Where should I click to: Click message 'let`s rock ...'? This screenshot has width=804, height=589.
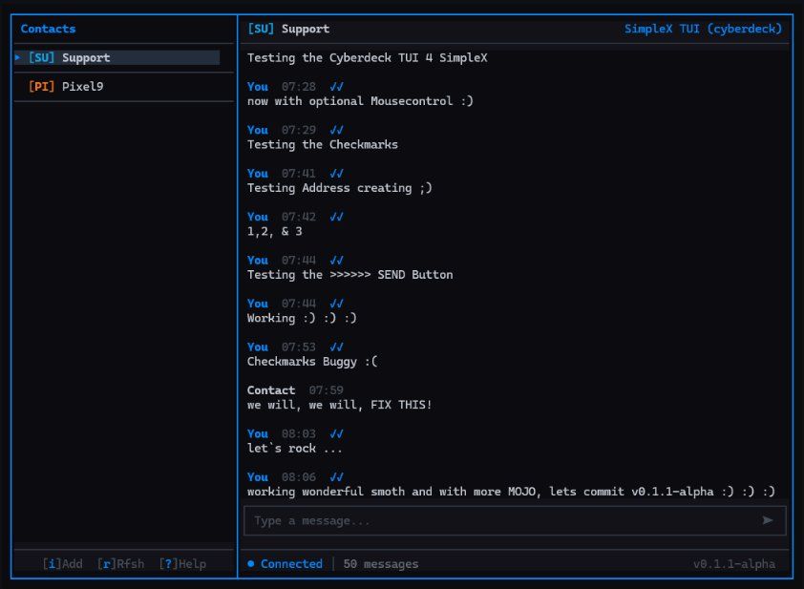(294, 449)
